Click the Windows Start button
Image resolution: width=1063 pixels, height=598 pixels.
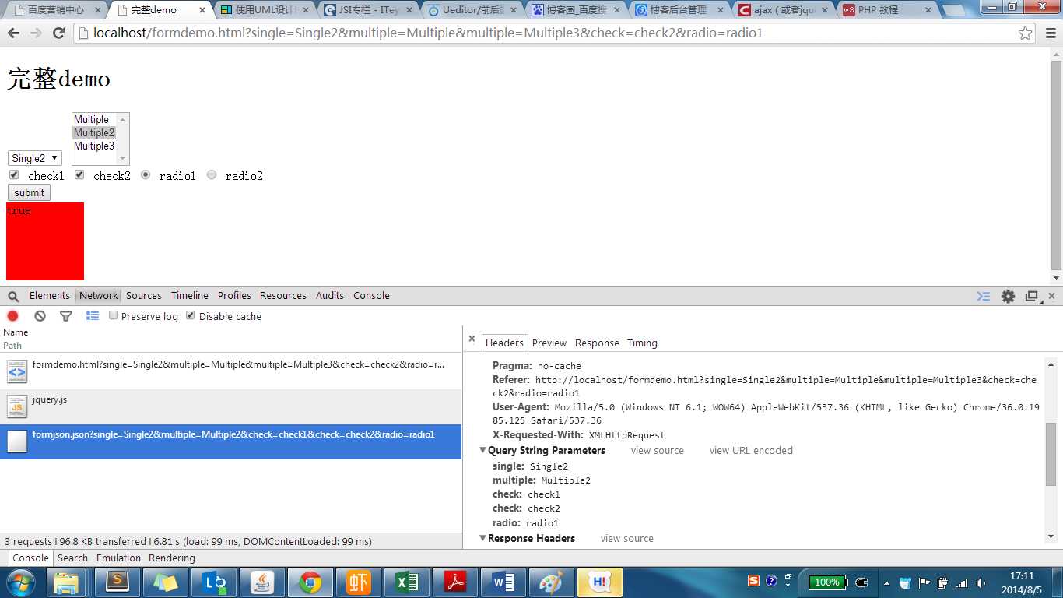coord(19,582)
